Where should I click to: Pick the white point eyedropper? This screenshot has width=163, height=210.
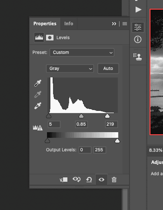[x=38, y=106]
